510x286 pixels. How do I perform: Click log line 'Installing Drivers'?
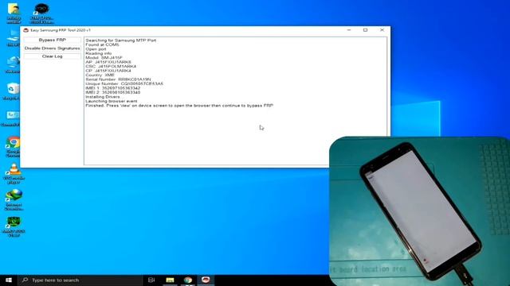[x=103, y=97]
